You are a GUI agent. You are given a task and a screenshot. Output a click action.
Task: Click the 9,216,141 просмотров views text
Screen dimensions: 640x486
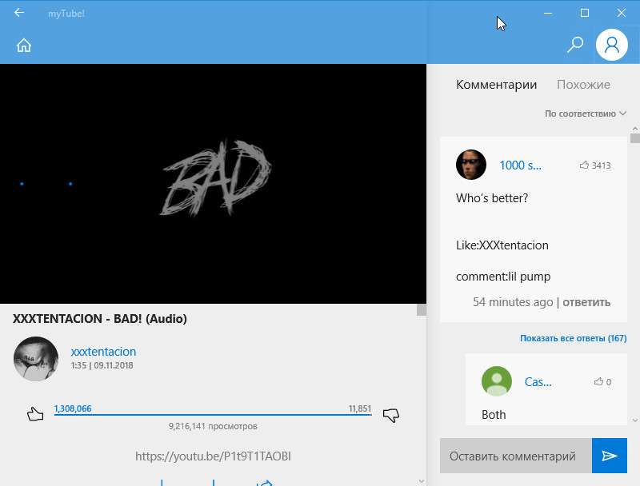pyautogui.click(x=213, y=426)
